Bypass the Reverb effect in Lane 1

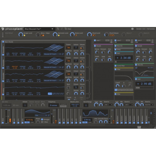pyautogui.click(x=95, y=46)
